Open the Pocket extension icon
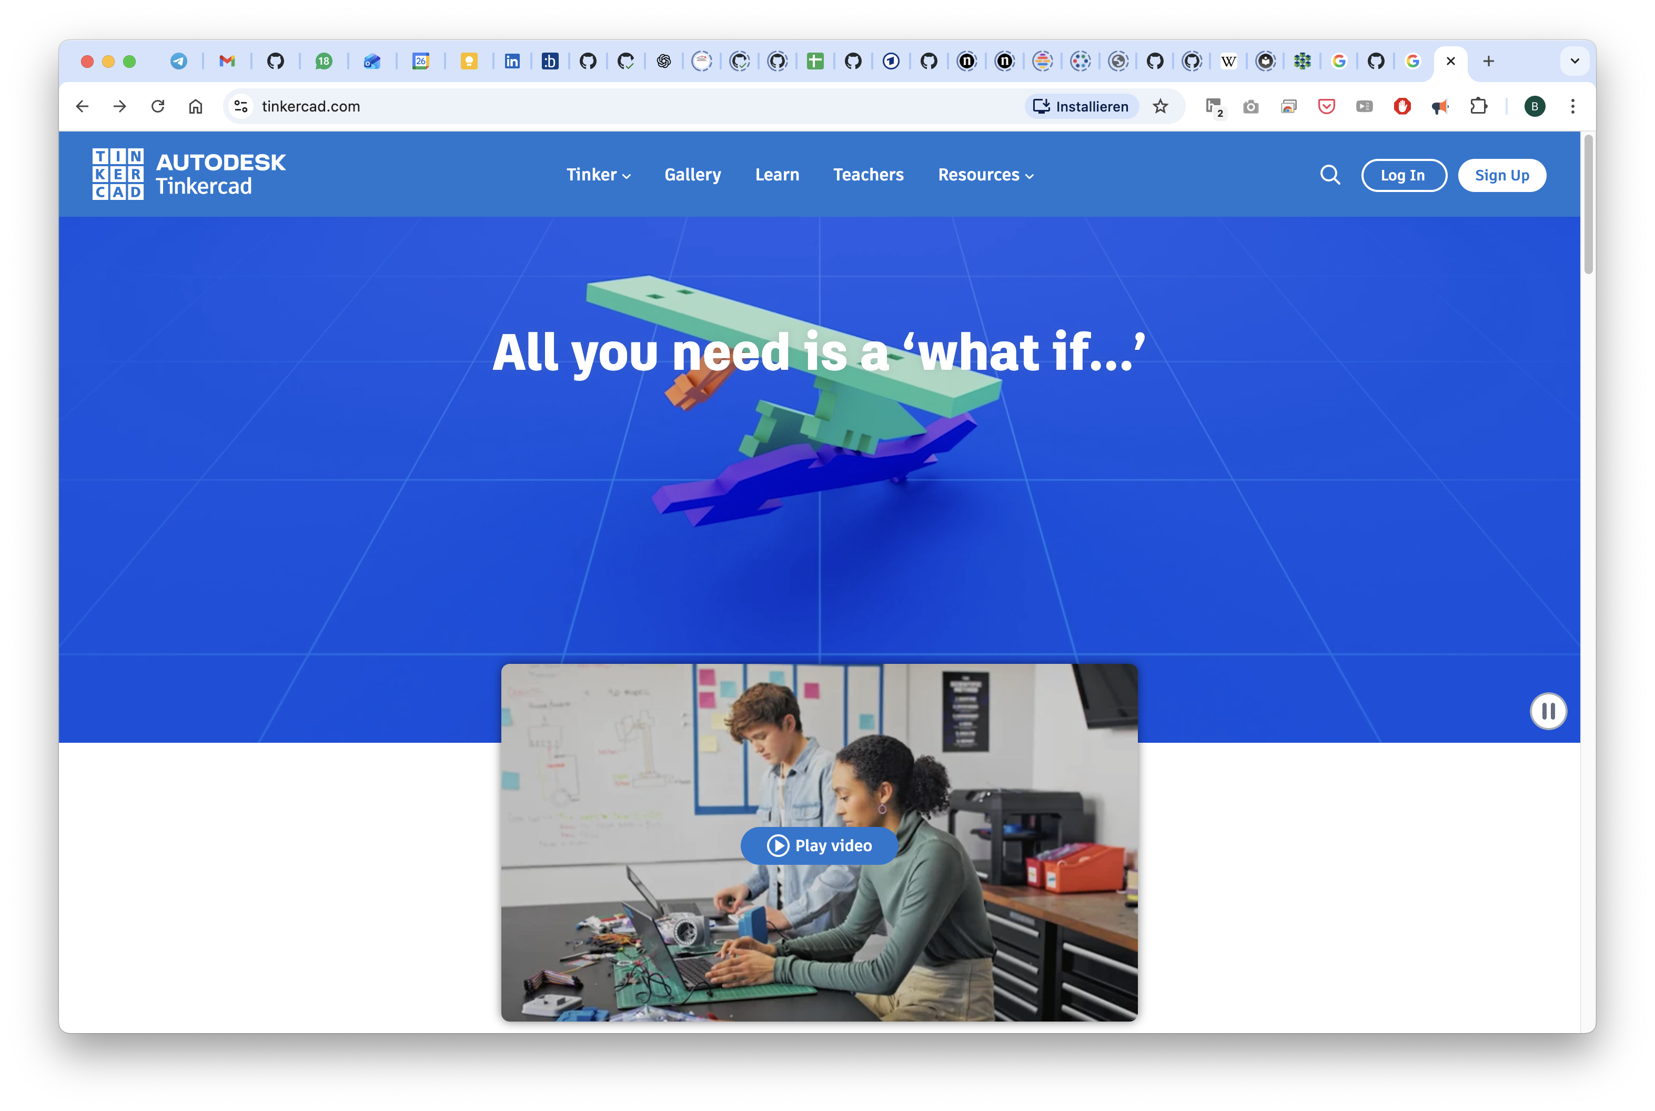This screenshot has width=1655, height=1111. point(1326,106)
